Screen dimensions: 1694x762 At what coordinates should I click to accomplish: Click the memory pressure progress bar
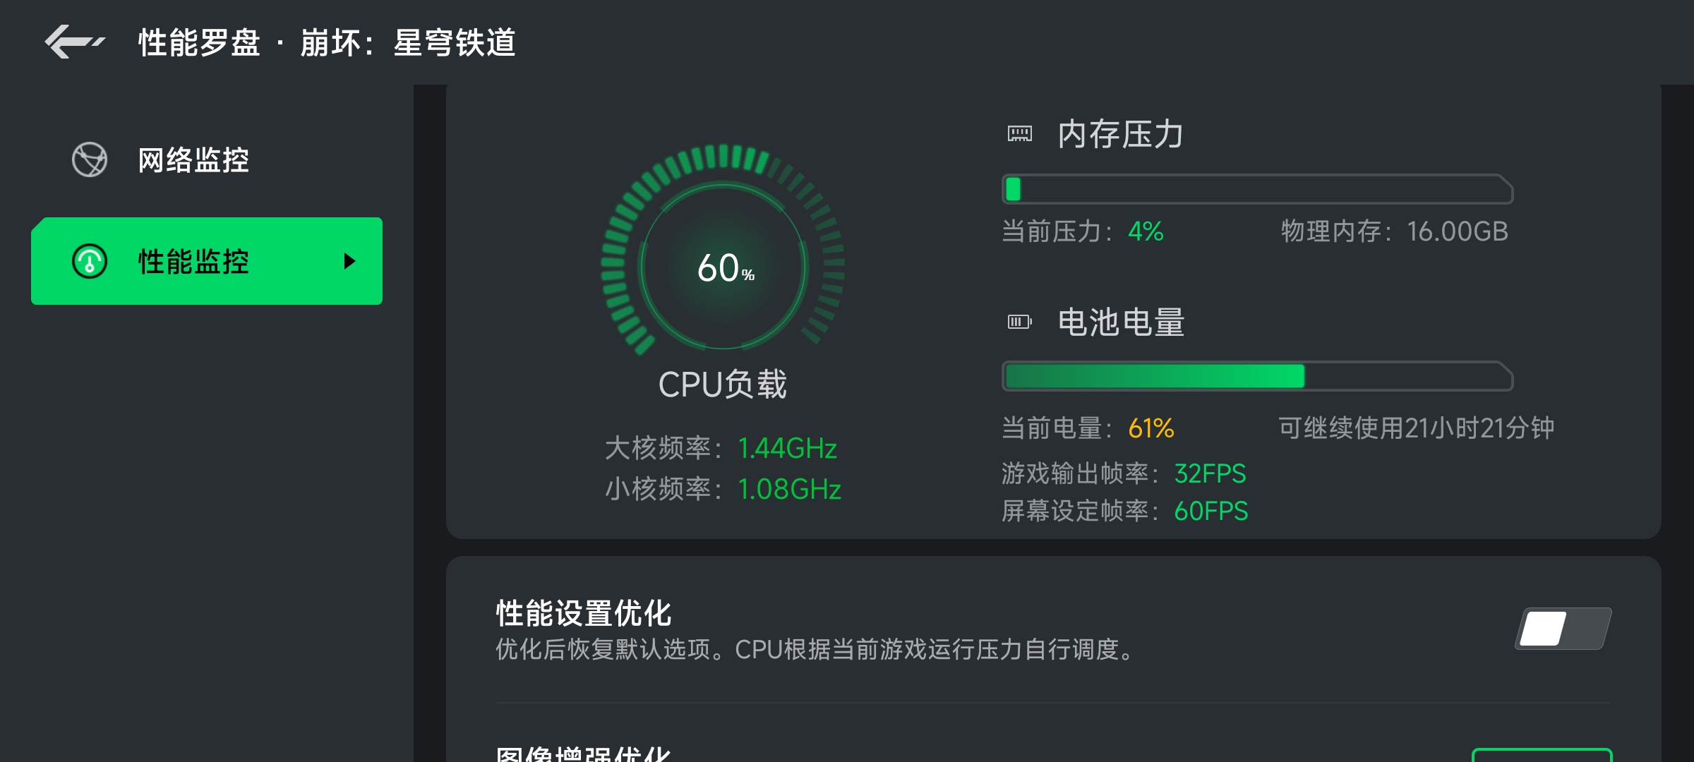tap(1257, 189)
